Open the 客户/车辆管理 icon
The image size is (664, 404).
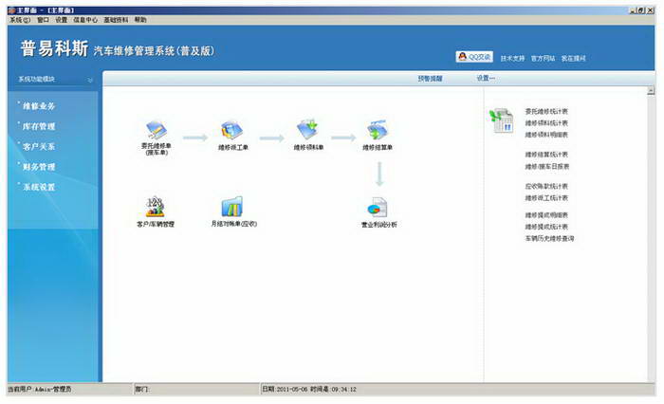[155, 207]
